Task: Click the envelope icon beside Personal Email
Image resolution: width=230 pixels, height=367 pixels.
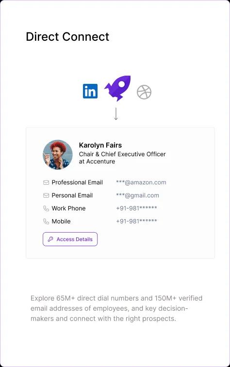Action: tap(46, 195)
